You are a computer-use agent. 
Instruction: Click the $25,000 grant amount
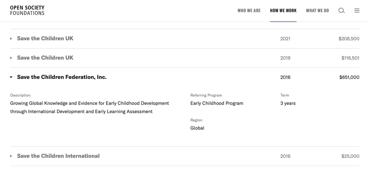350,156
